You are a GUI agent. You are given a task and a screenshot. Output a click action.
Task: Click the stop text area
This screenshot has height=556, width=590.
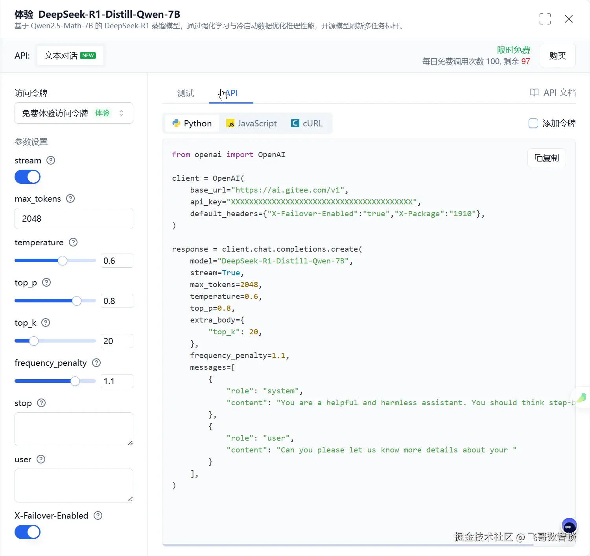point(74,429)
